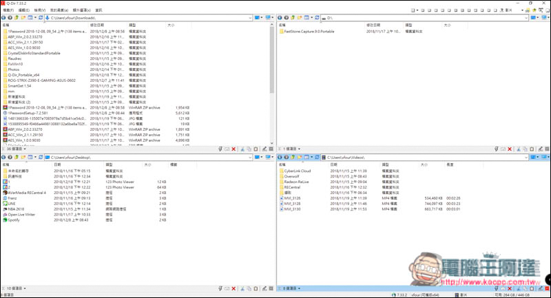This screenshot has width=551, height=298.
Task: Select the MVI_3126 video file
Action: tap(293, 199)
